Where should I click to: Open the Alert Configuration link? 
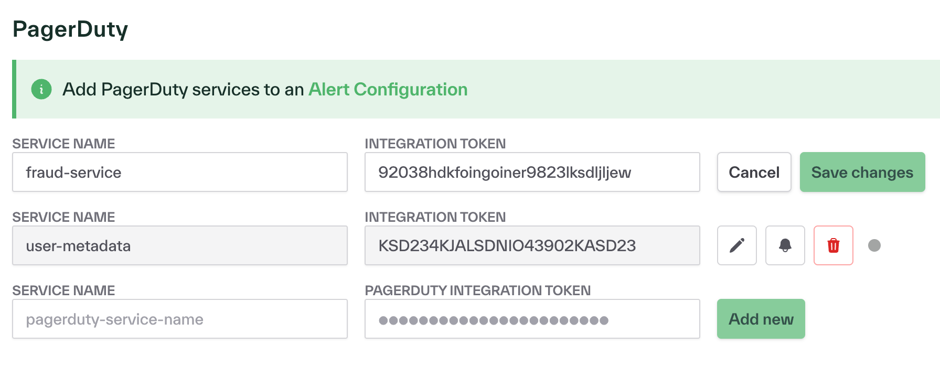[388, 89]
